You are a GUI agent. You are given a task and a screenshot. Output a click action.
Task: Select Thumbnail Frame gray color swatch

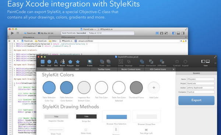[136, 88]
